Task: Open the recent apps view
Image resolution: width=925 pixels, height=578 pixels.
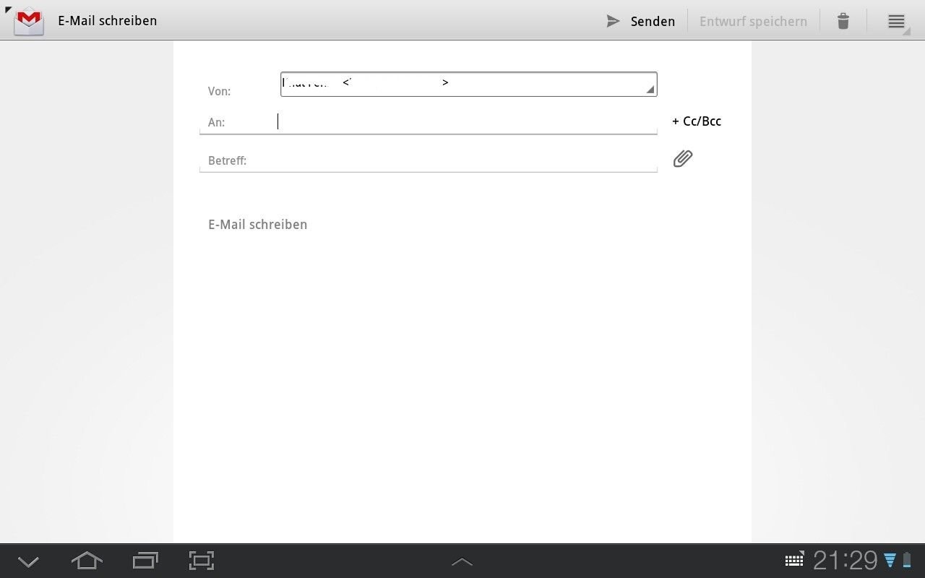Action: click(x=145, y=561)
